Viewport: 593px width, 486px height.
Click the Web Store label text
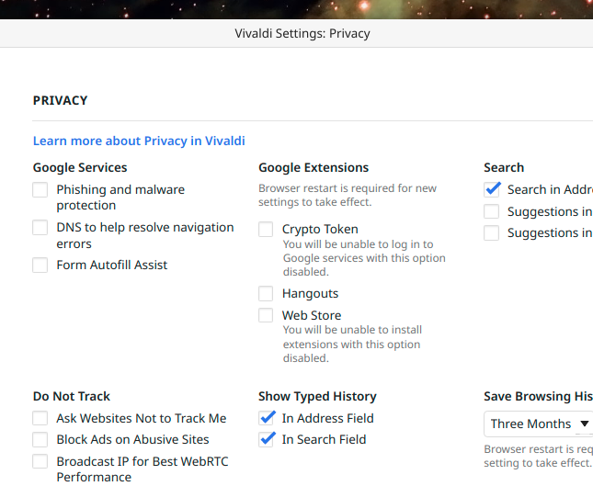tap(312, 316)
